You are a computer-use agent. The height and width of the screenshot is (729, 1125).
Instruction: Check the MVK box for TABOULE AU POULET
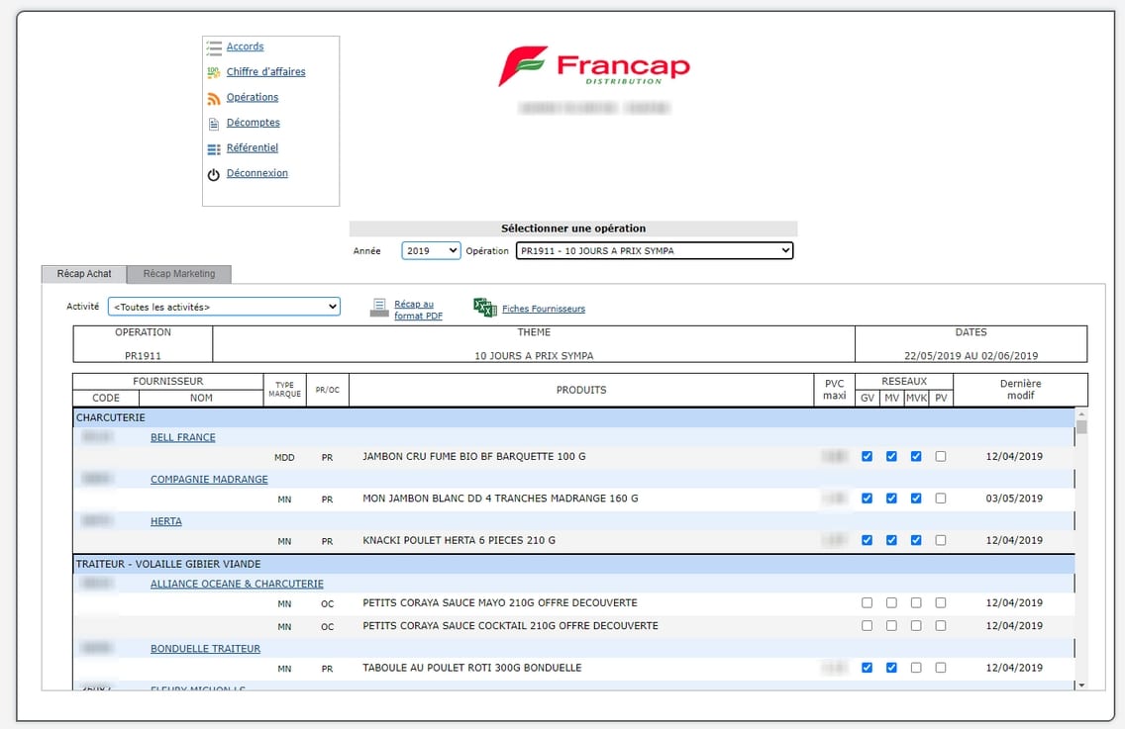915,668
